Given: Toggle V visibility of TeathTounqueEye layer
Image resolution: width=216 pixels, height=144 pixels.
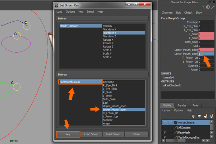Looking at the screenshot, I should [x=165, y=137].
